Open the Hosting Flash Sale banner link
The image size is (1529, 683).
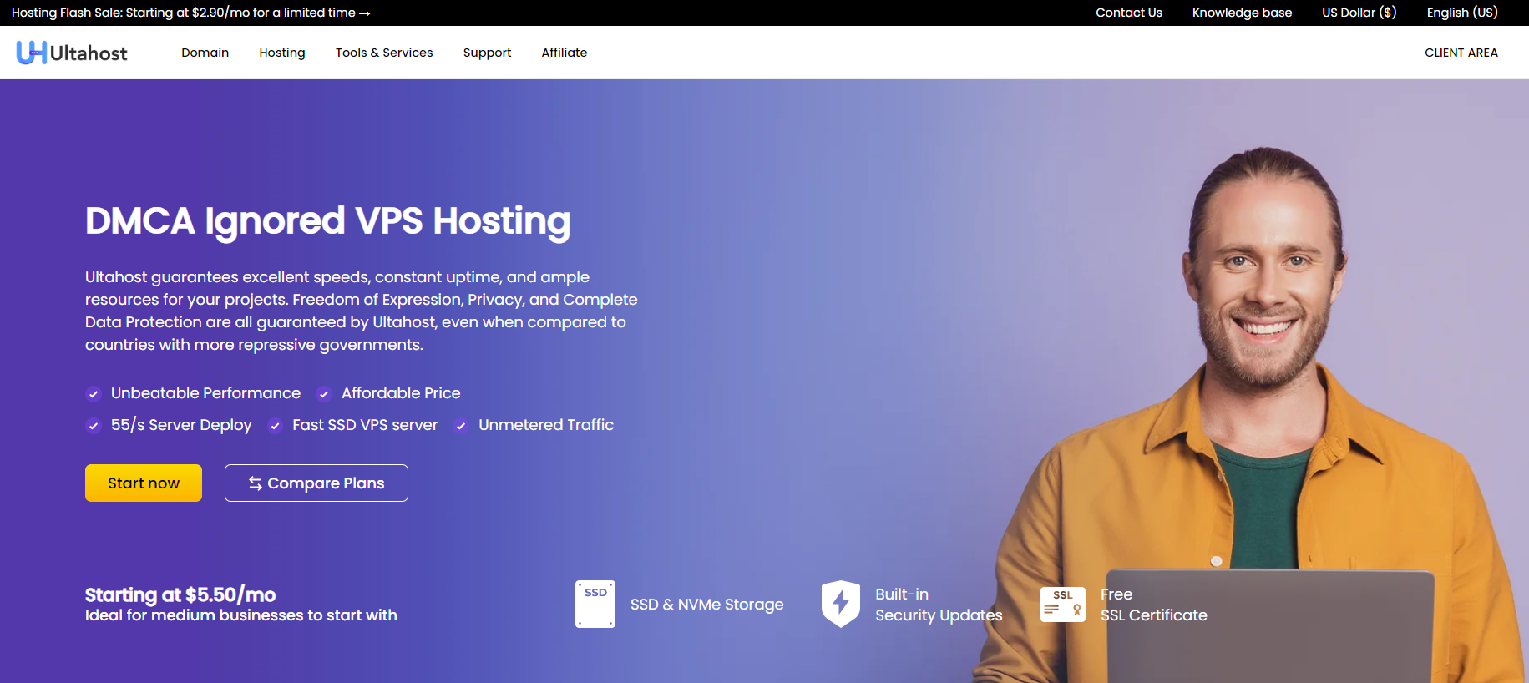[x=191, y=13]
